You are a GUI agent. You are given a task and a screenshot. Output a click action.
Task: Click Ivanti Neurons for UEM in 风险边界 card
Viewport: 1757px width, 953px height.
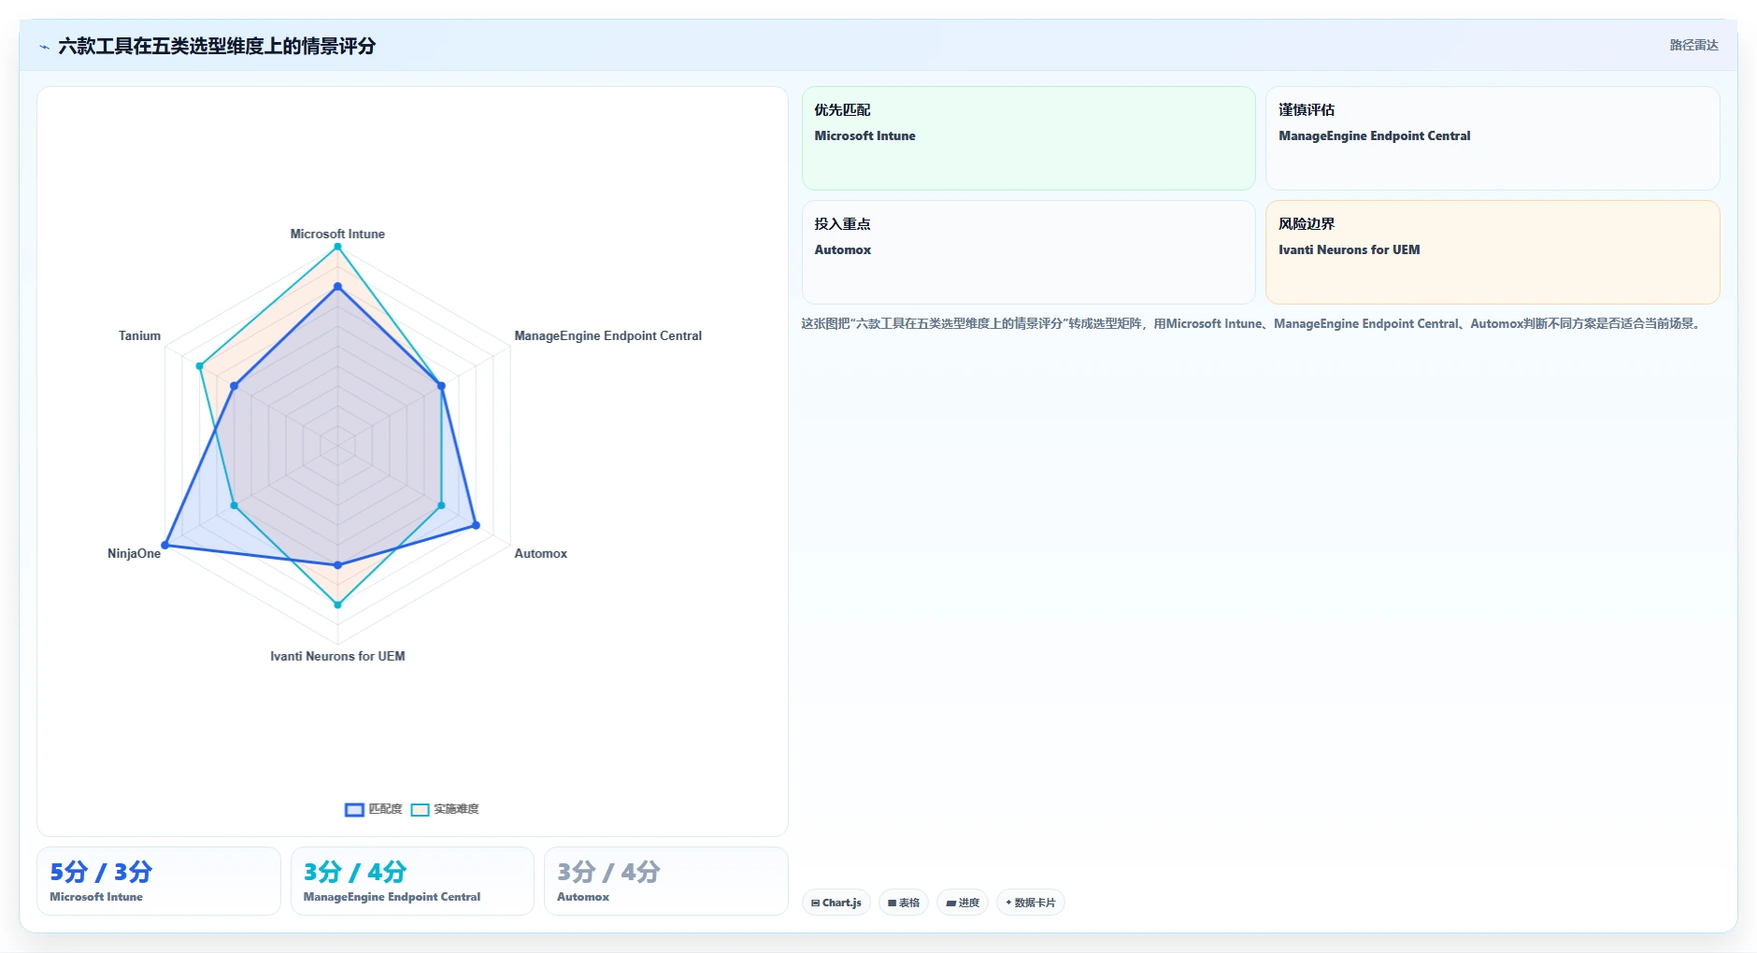point(1349,249)
